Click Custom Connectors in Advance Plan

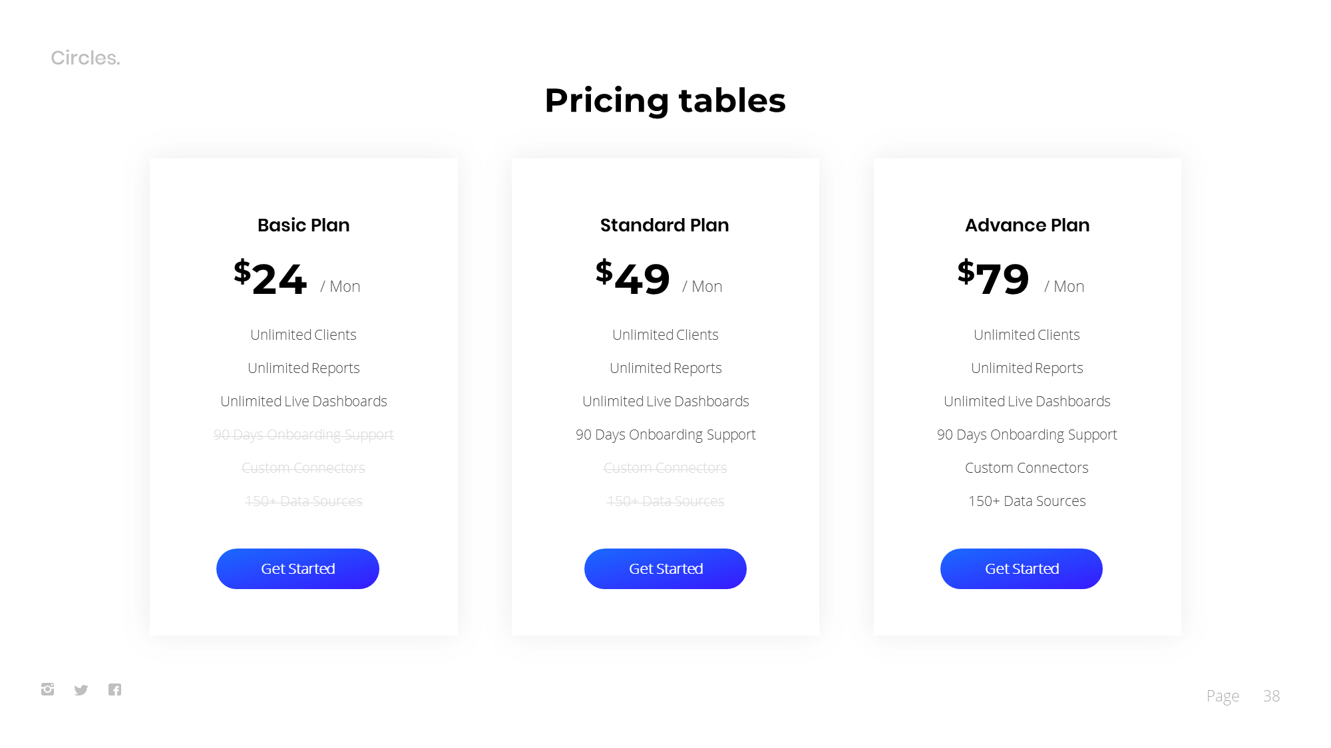pyautogui.click(x=1026, y=468)
